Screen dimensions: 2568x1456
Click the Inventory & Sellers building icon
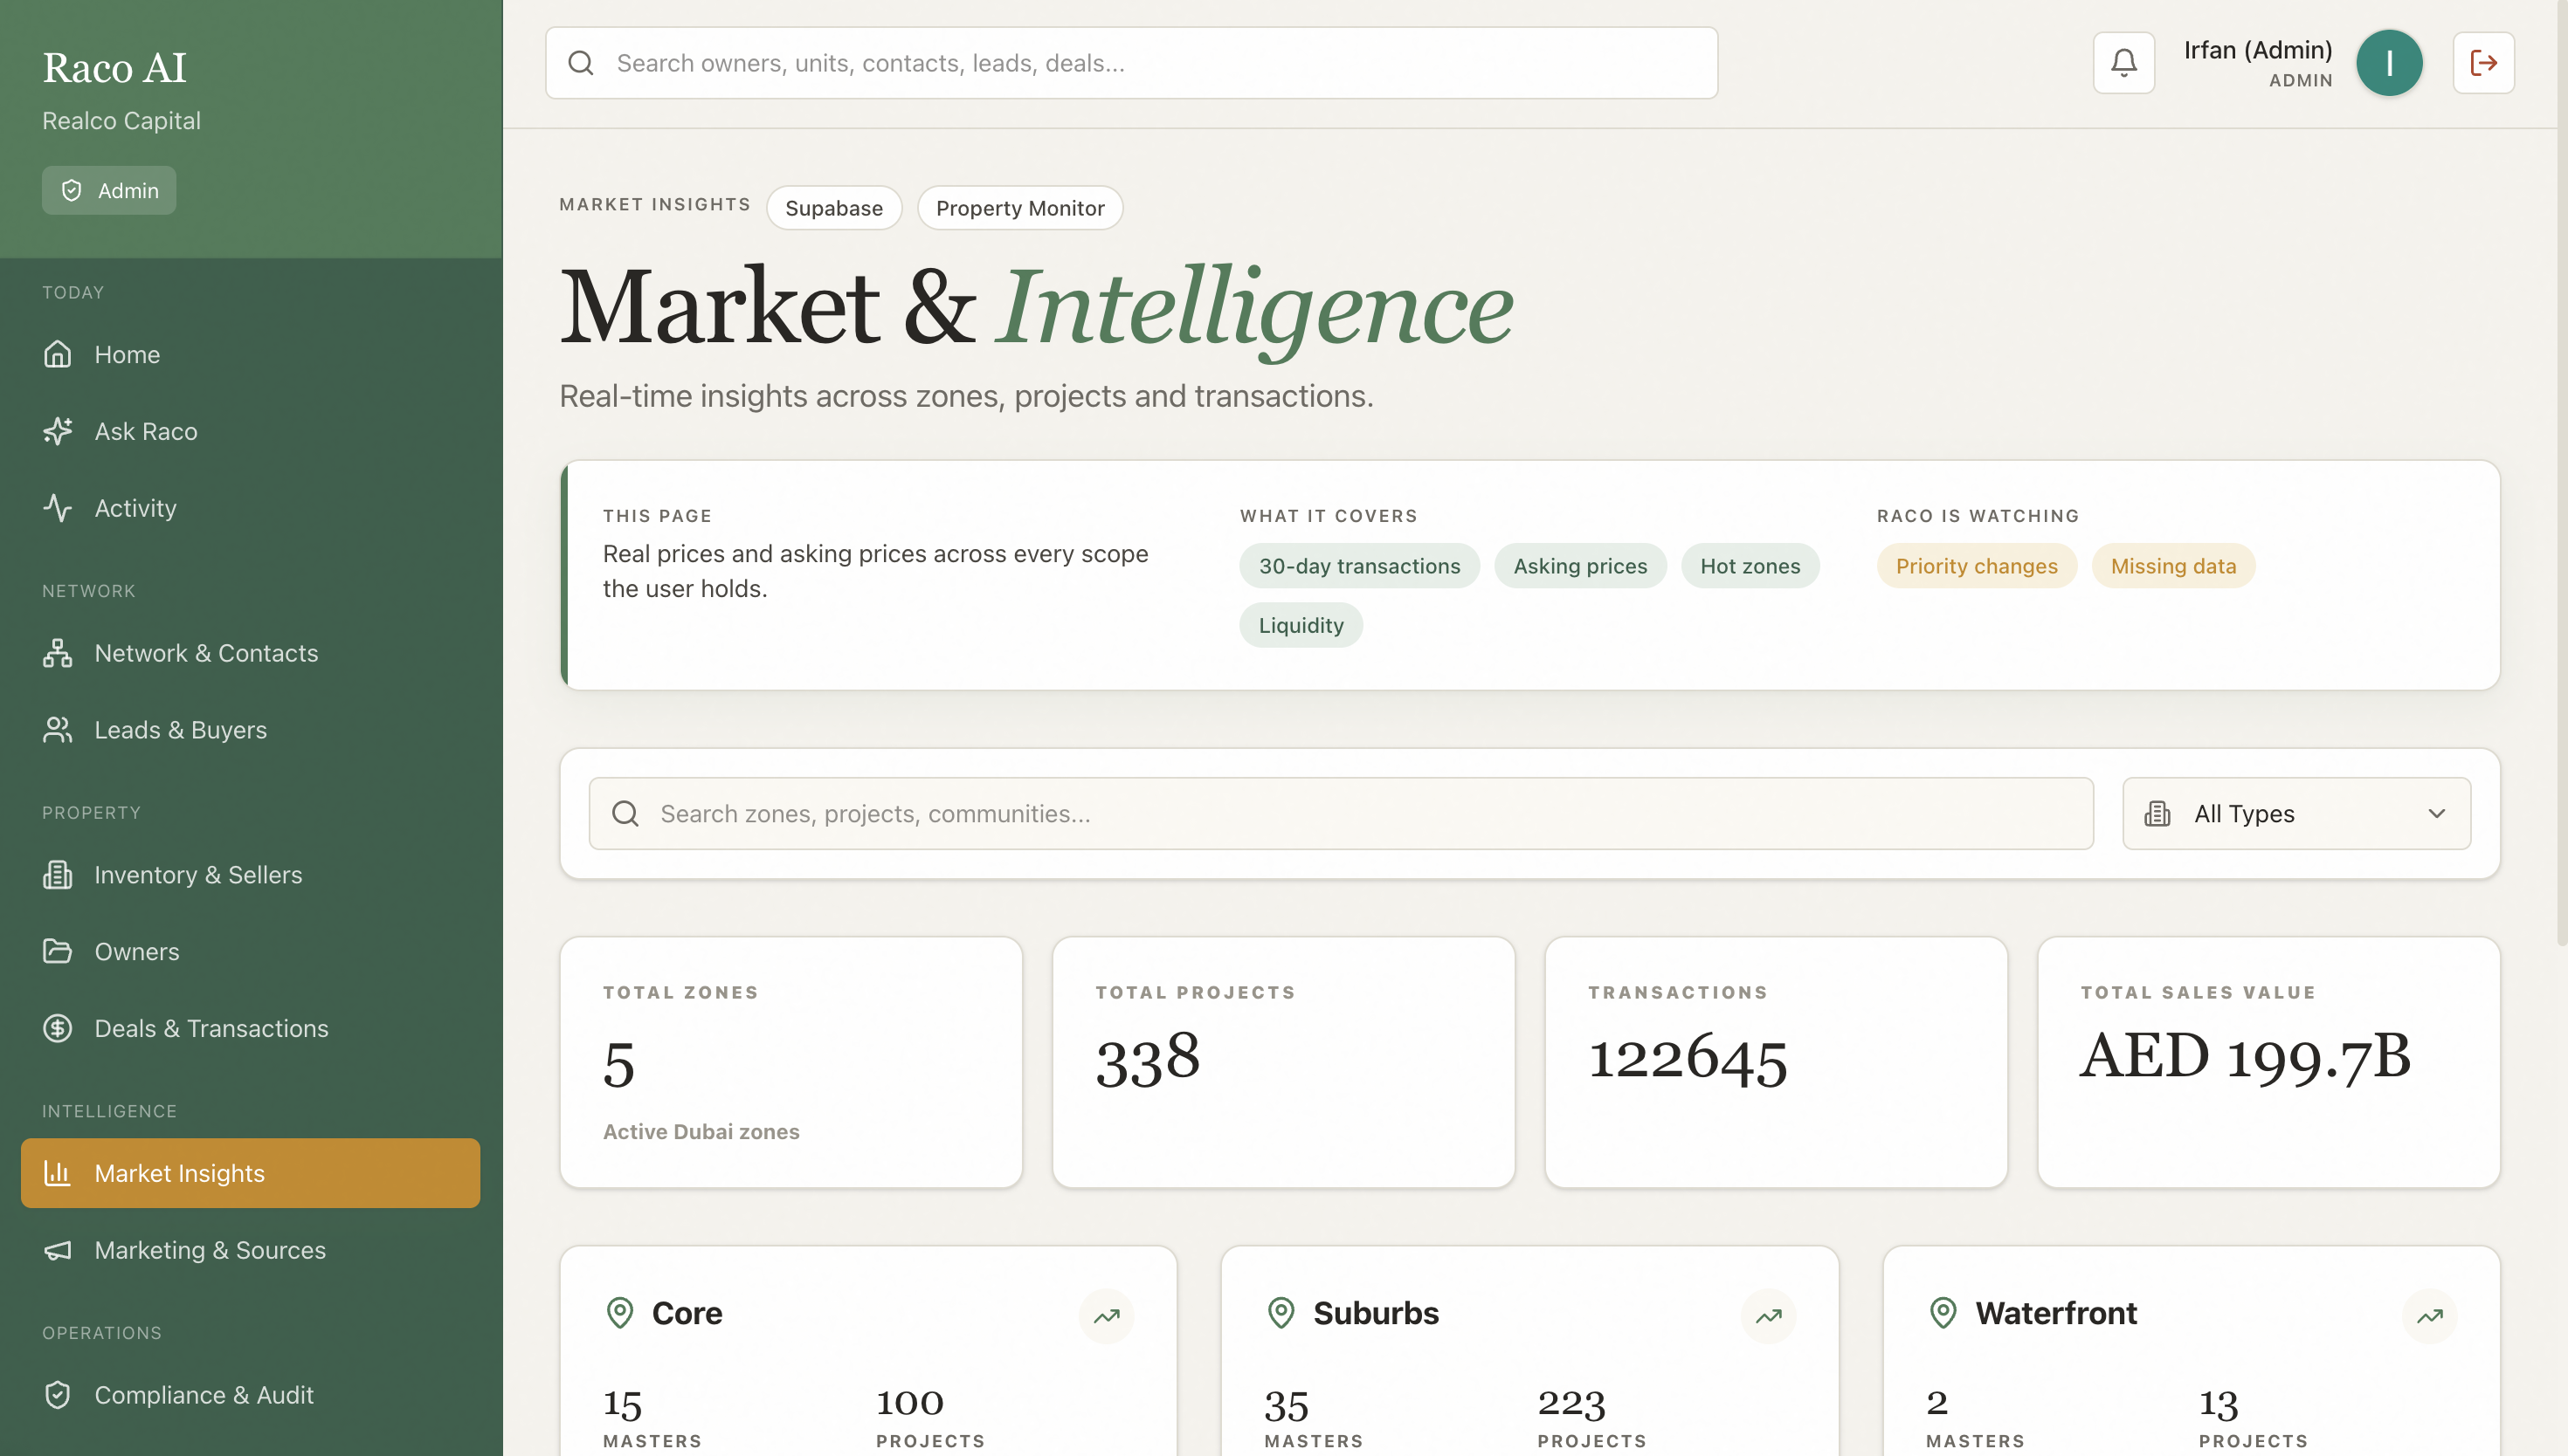[58, 875]
